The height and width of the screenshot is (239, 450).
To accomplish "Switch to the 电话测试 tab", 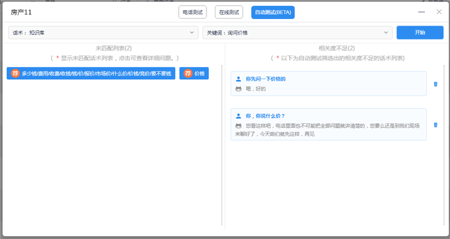I will click(192, 12).
